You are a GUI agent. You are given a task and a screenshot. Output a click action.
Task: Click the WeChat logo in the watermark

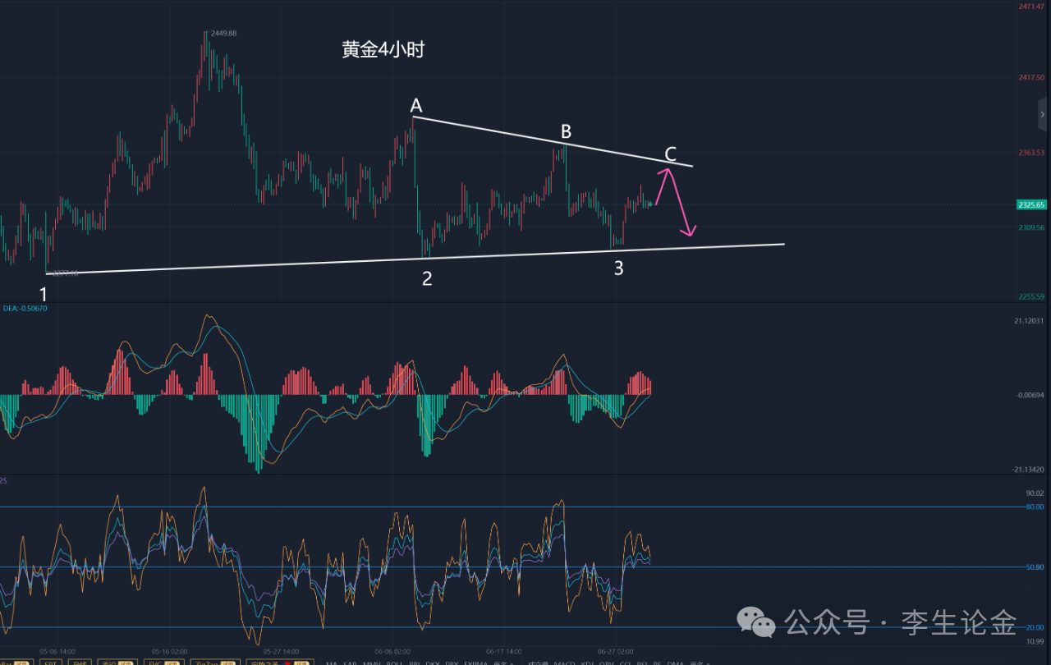click(755, 622)
